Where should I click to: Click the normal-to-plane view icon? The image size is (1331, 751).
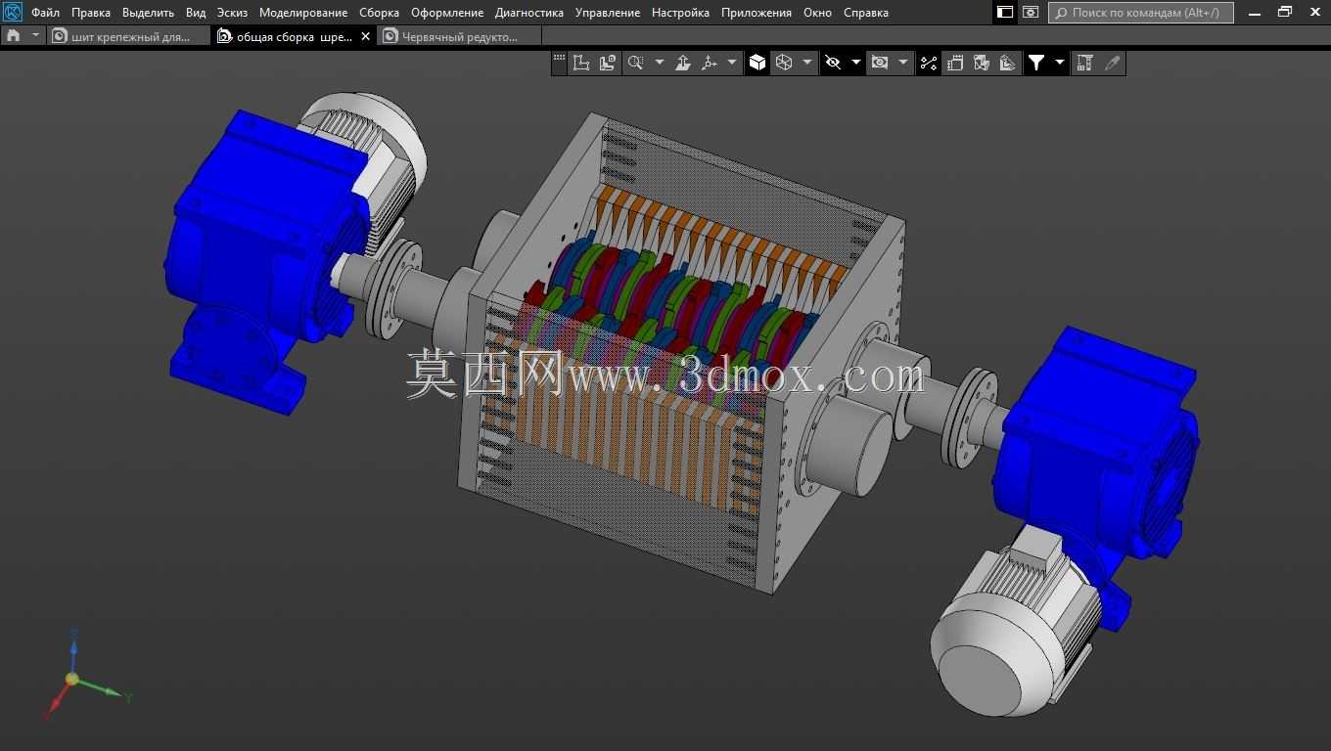click(x=683, y=63)
